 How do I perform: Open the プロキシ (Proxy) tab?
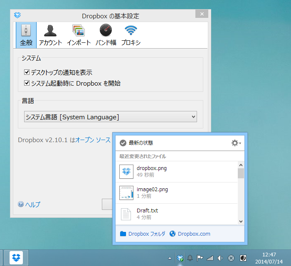tap(131, 35)
